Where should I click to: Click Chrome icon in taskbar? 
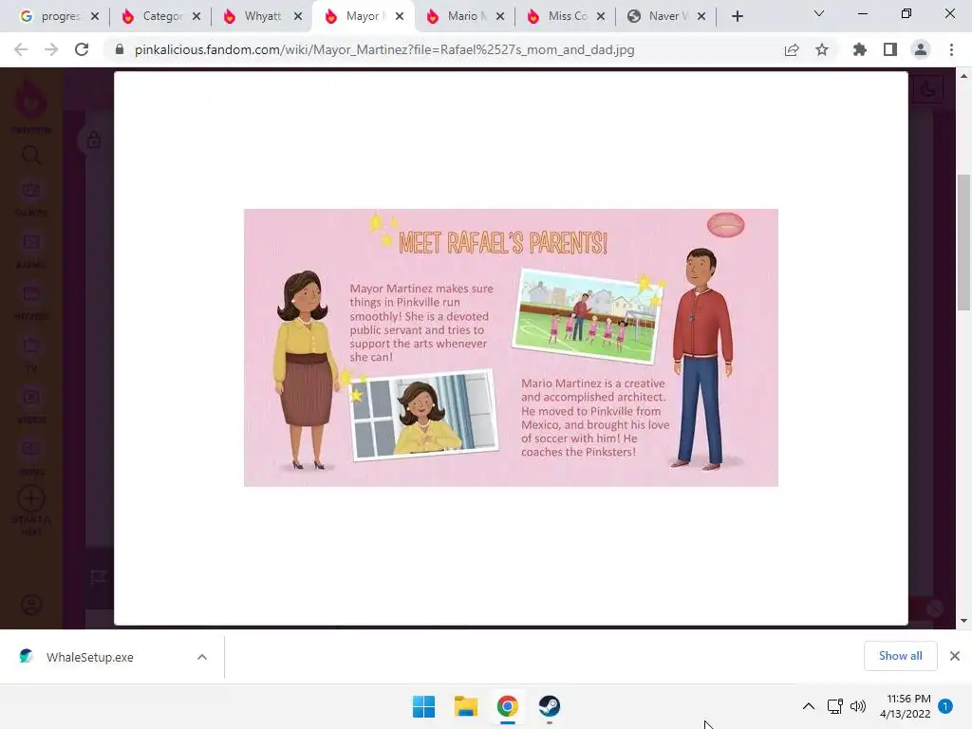(x=507, y=706)
